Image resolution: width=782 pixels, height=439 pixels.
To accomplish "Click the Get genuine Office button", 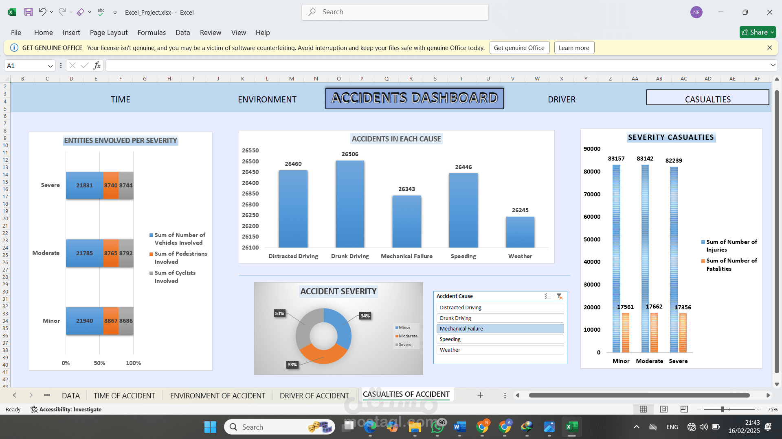I will point(519,48).
